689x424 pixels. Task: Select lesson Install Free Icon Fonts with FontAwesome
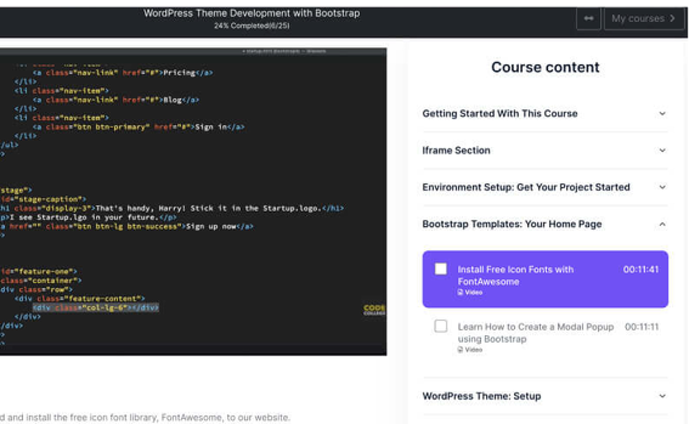pos(515,275)
